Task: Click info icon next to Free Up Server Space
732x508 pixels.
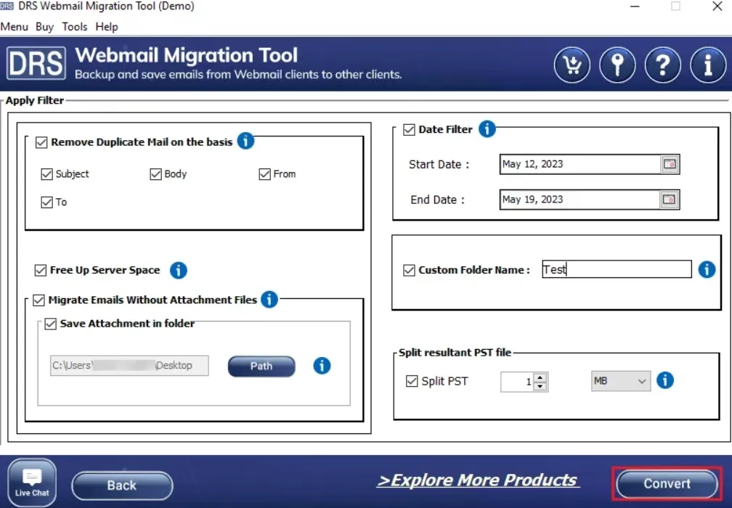Action: (x=179, y=271)
